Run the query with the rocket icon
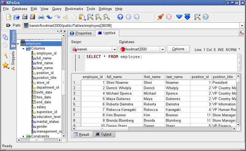Viewport: 246px width, 151px height. tap(161, 17)
